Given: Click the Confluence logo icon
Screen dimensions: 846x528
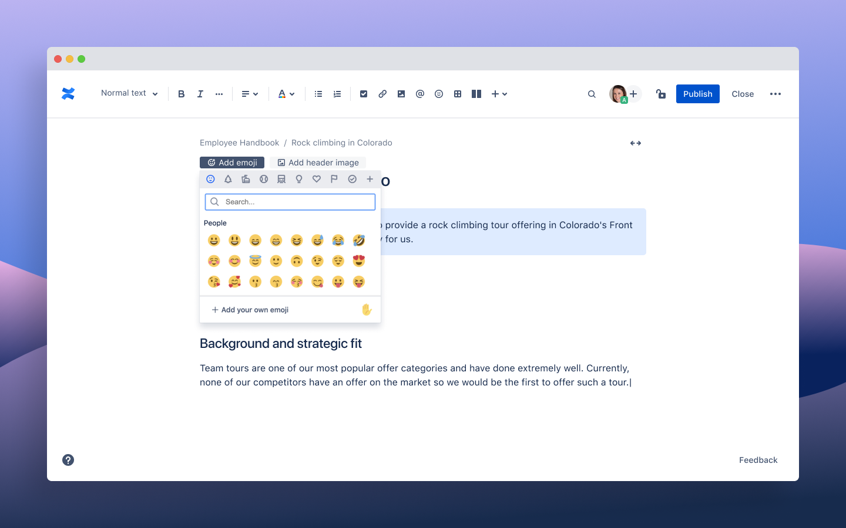Looking at the screenshot, I should pos(68,94).
